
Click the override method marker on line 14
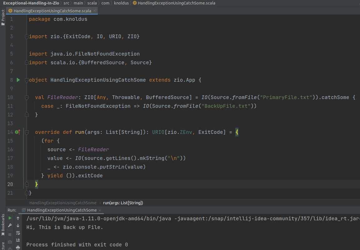tap(17, 132)
